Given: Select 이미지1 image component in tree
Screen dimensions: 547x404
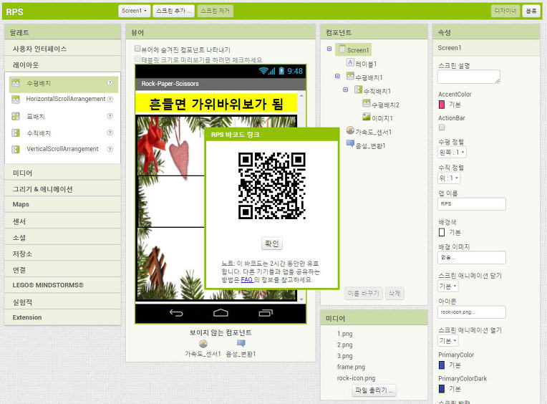Looking at the screenshot, I should point(377,118).
